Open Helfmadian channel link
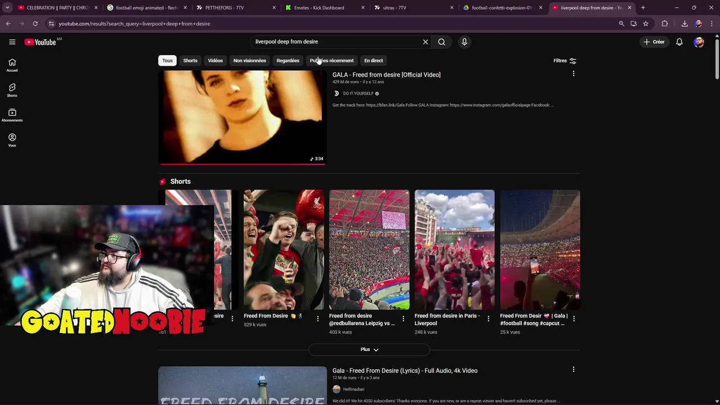The width and height of the screenshot is (720, 405). (353, 389)
